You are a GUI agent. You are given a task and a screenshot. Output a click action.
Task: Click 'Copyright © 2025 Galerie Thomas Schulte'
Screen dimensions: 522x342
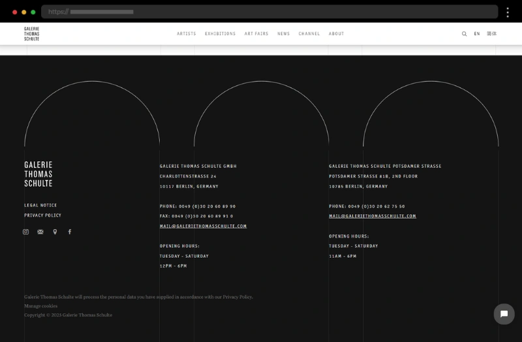pos(68,315)
